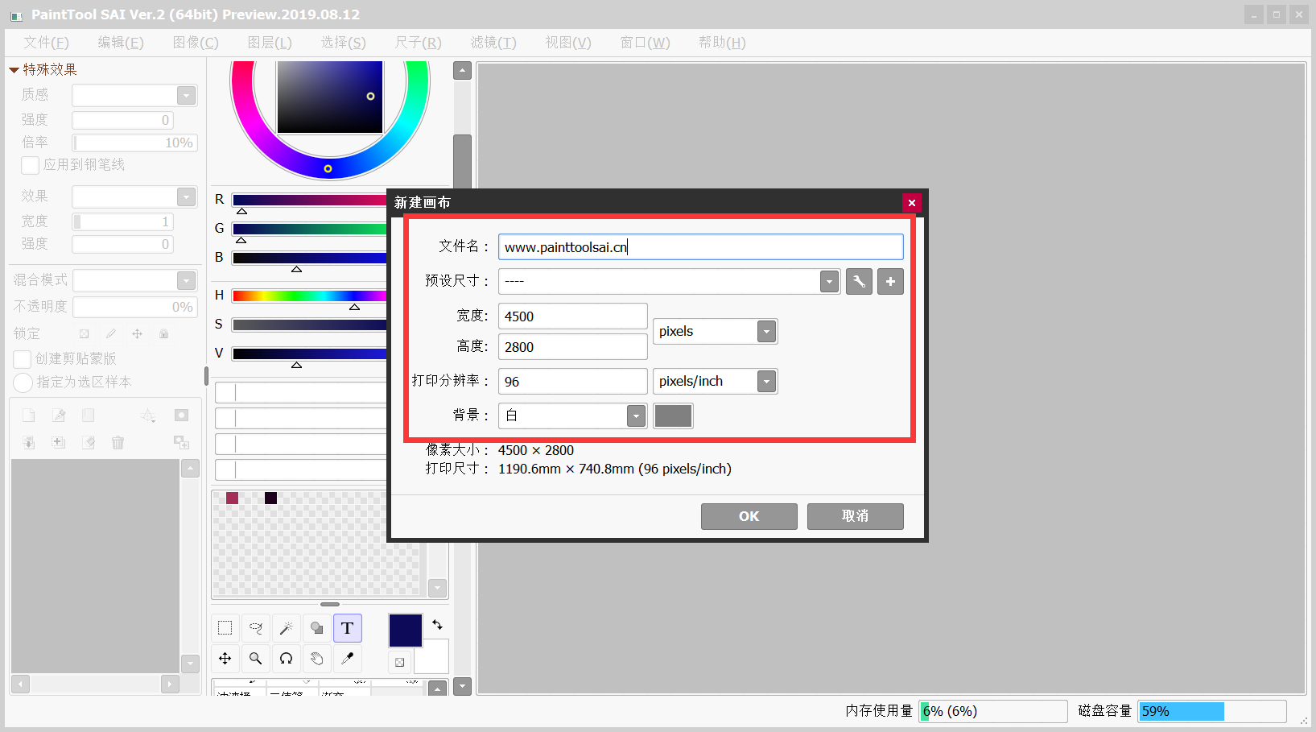Open the 滤镜 menu
The height and width of the screenshot is (732, 1316).
pos(493,43)
